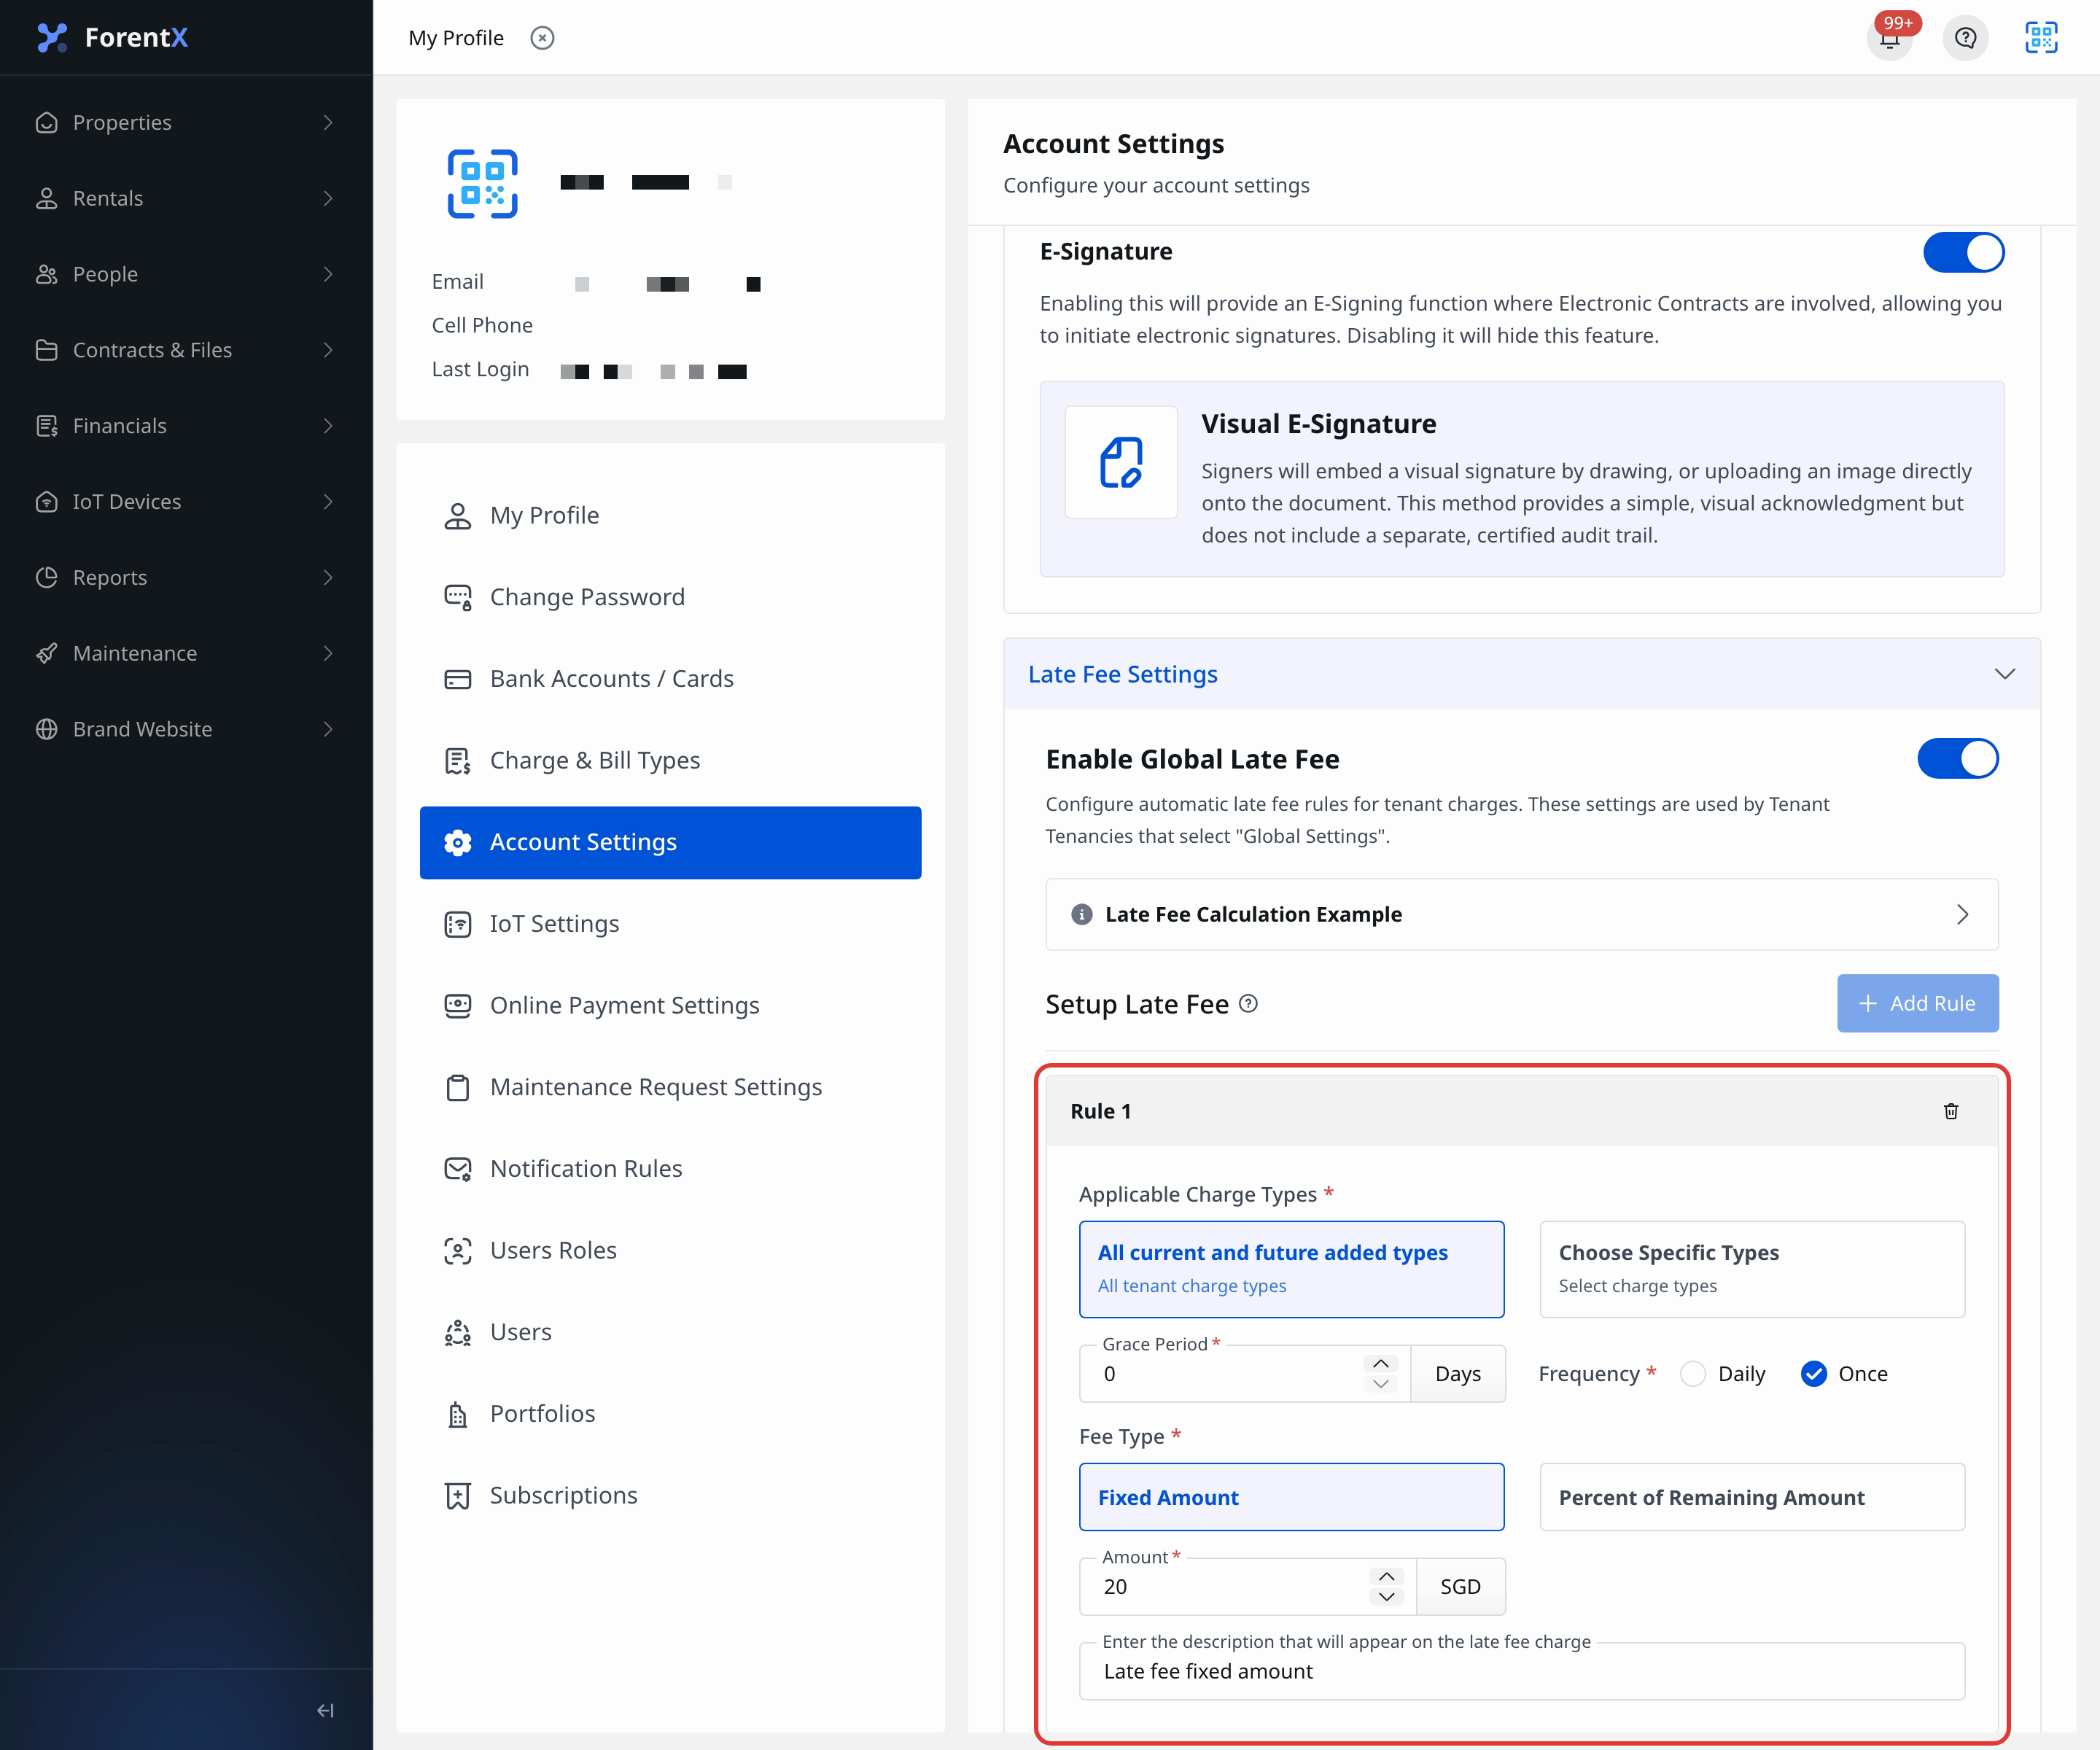
Task: Open Maintenance Request Settings
Action: [670, 1087]
